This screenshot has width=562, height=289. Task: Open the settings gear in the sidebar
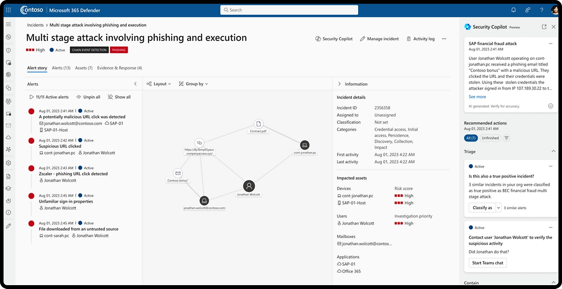coord(8,163)
